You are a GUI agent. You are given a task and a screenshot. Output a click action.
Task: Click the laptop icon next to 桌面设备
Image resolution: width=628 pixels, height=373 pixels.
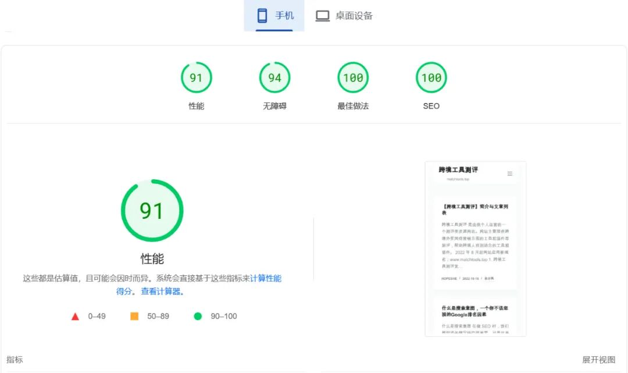coord(322,16)
